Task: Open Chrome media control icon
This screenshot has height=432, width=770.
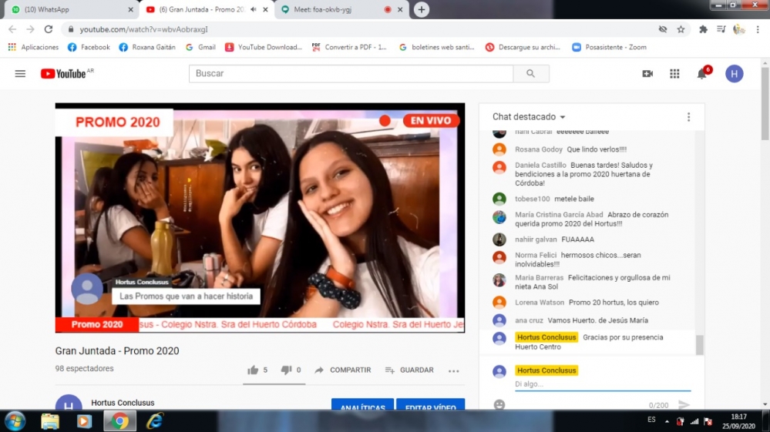Action: click(x=721, y=29)
